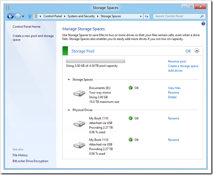
Task: Maximize the Storage Spaces window
Action: coord(191,7)
